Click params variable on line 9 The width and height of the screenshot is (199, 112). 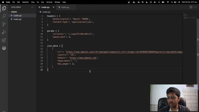click(51, 31)
